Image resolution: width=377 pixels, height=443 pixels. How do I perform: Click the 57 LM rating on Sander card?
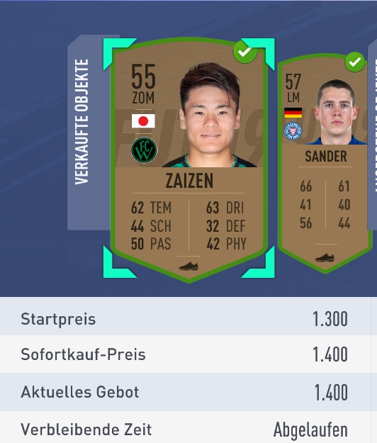[x=293, y=88]
